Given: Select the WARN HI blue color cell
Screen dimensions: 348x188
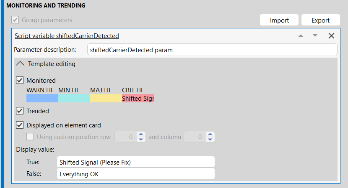Looking at the screenshot, I should 42,99.
